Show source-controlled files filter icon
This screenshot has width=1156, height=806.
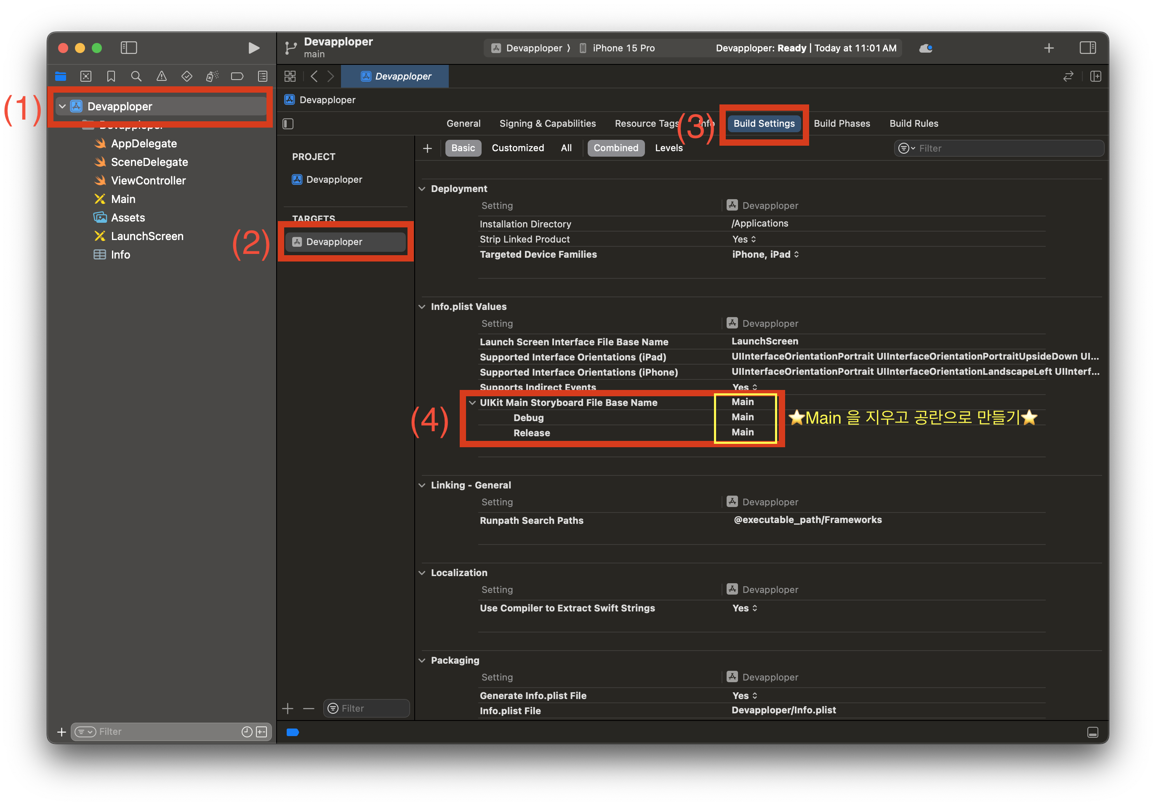pos(261,731)
